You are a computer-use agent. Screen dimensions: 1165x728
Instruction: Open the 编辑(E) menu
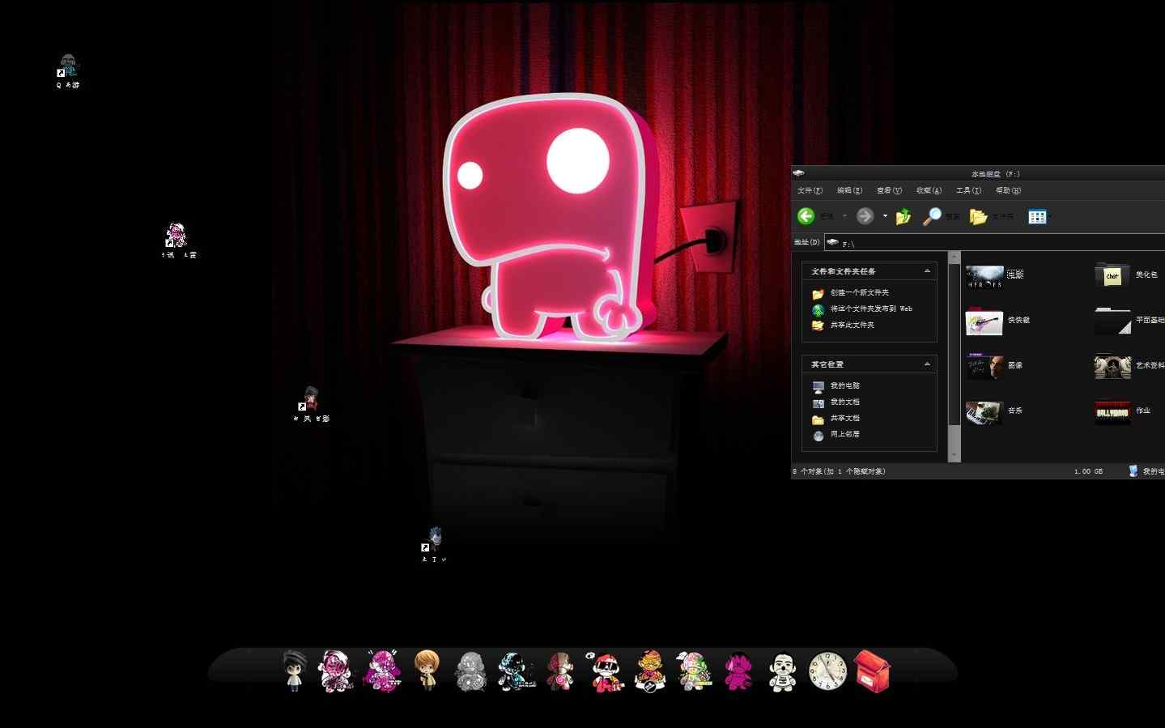[849, 190]
